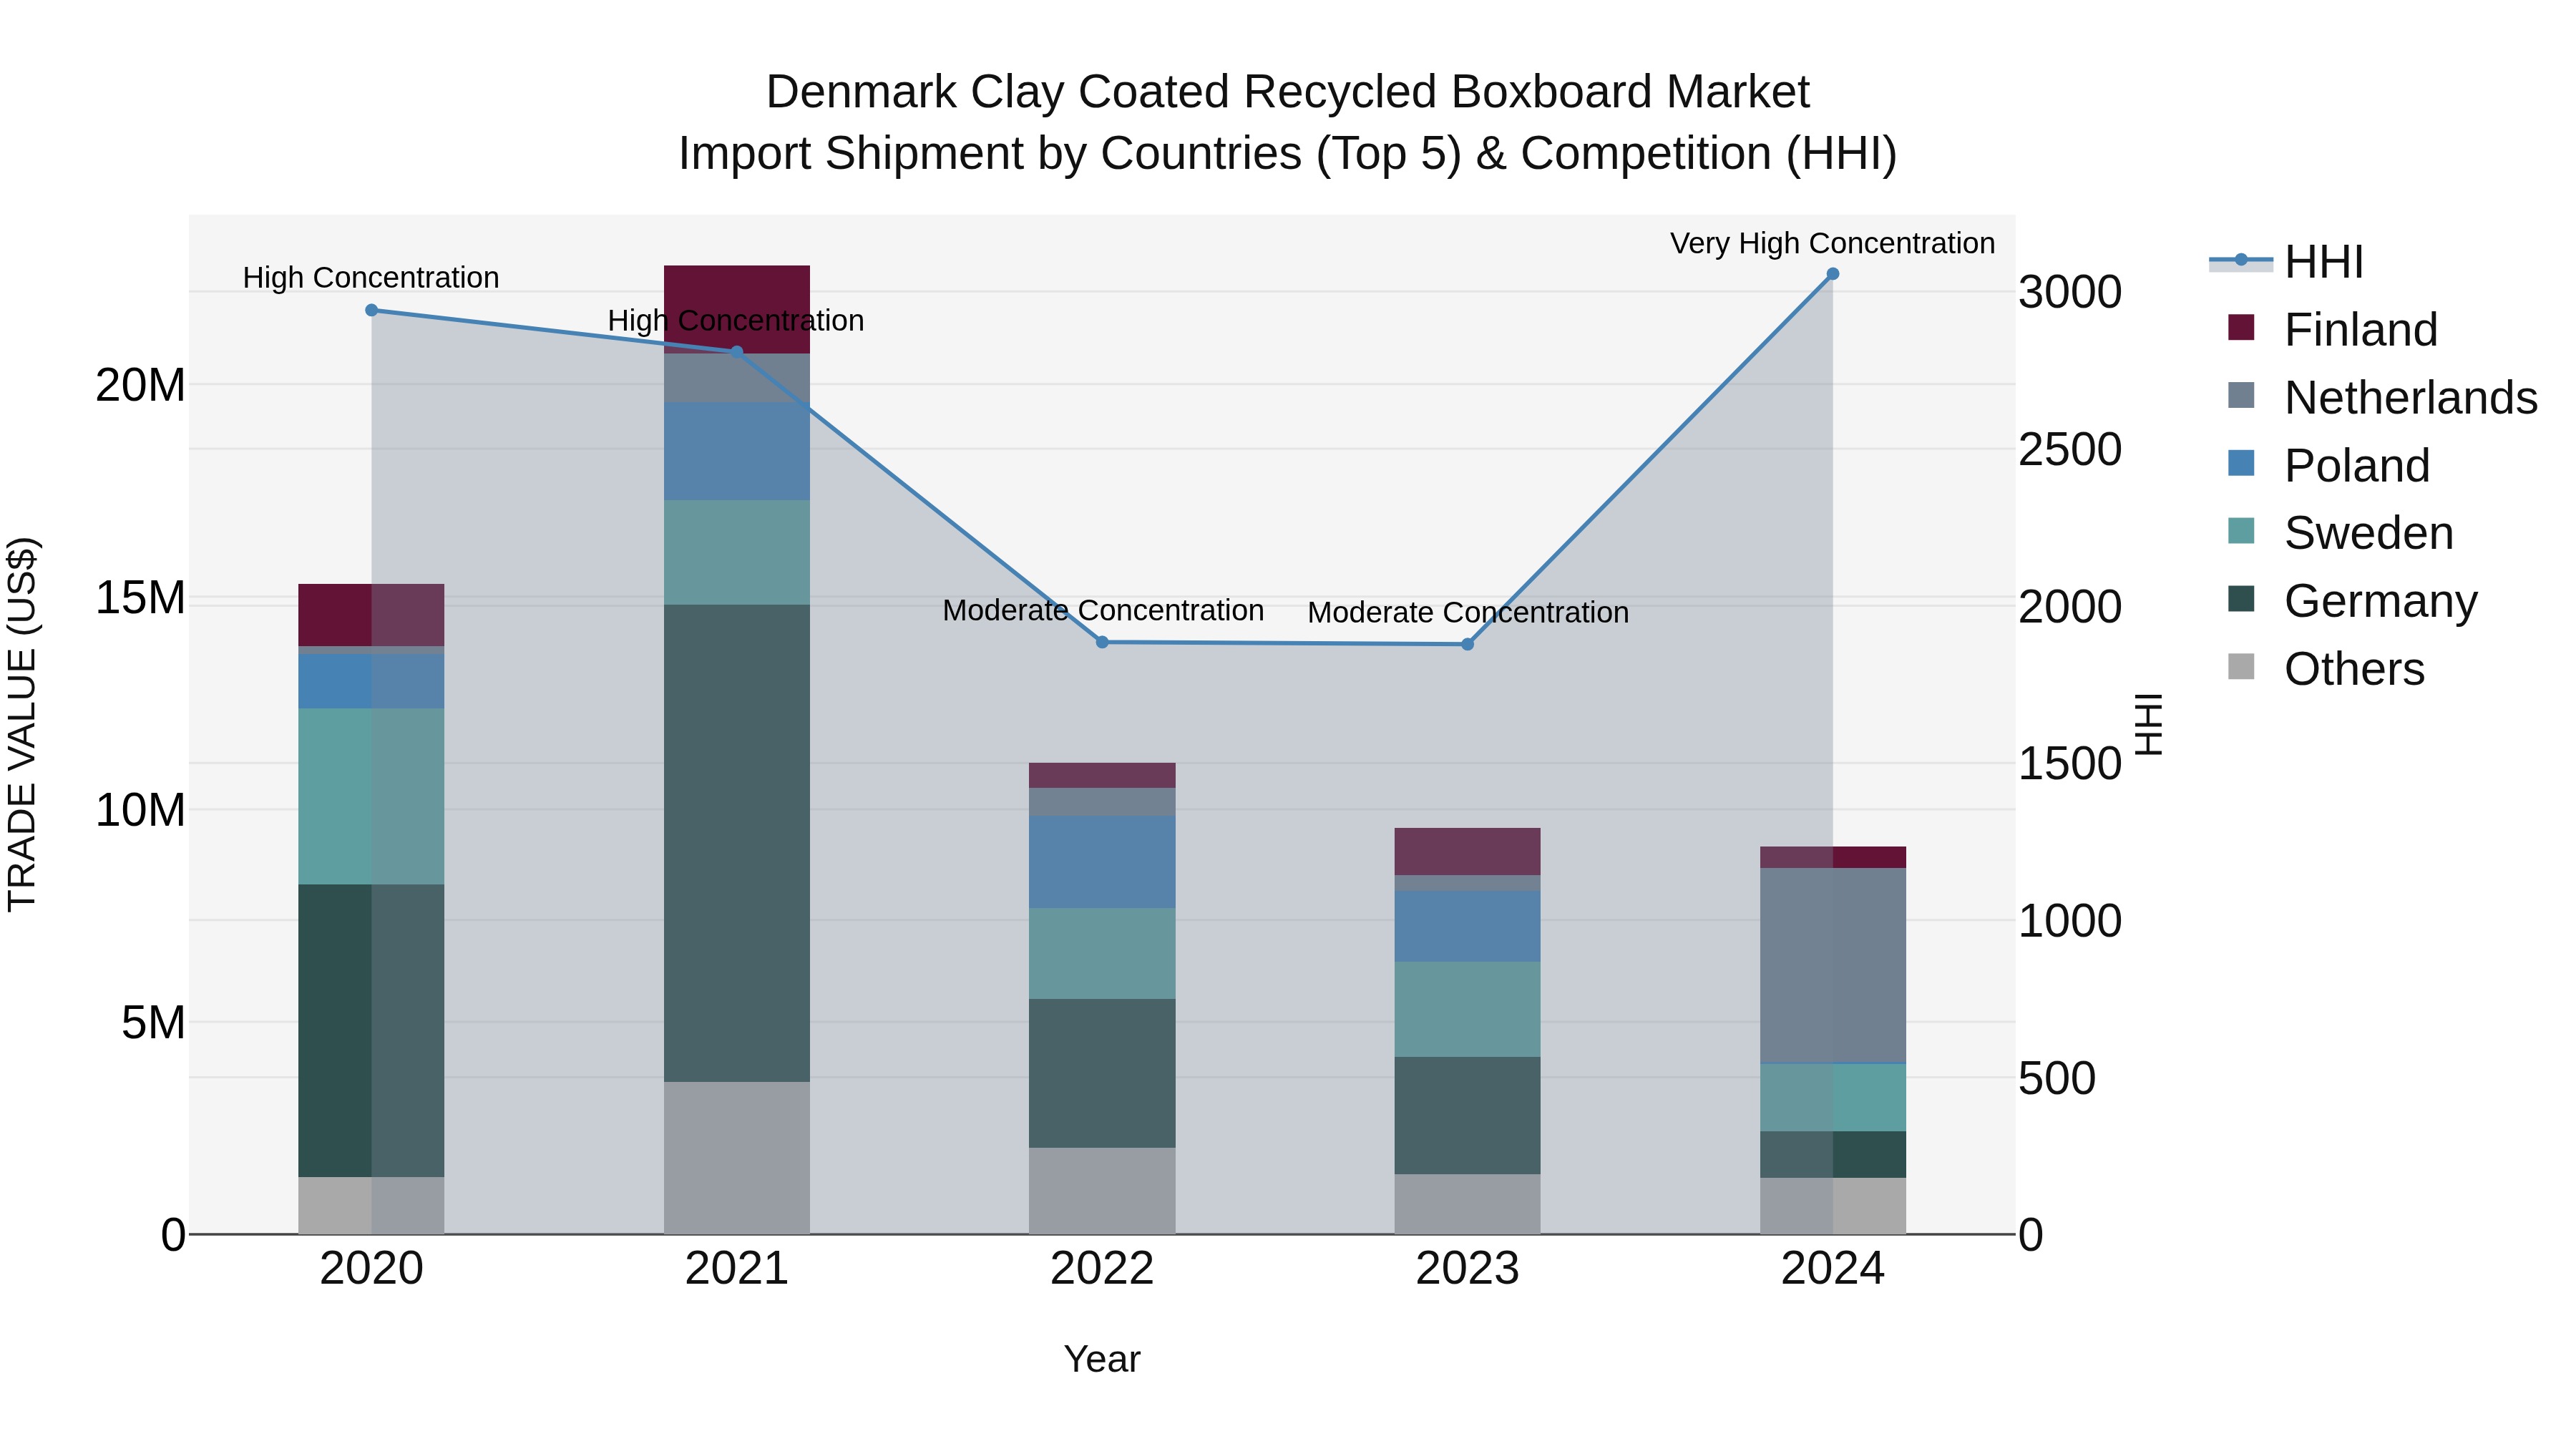
Task: Click the Sweden teal legend swatch
Action: 2241,531
